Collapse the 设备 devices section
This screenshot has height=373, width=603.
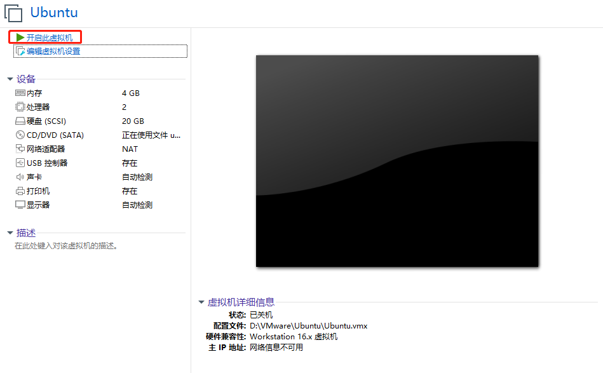point(10,79)
